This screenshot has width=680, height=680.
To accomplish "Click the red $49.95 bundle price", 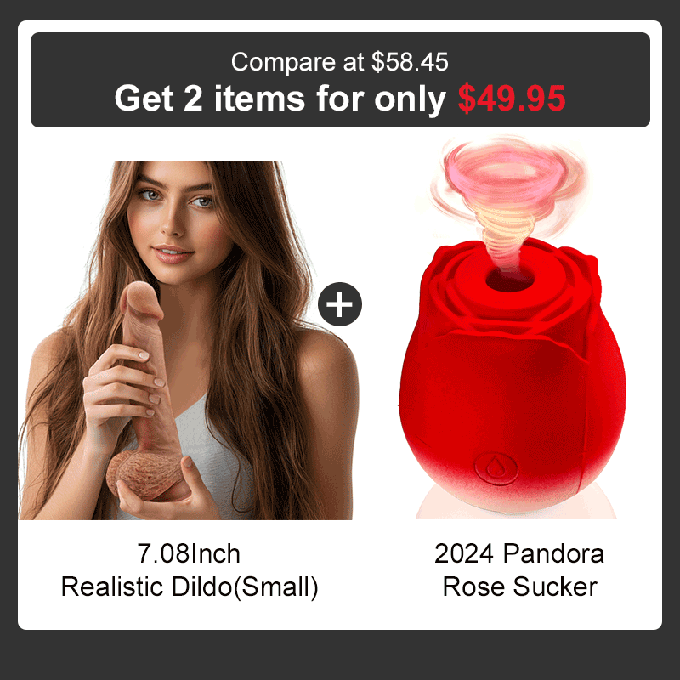I will click(x=512, y=99).
